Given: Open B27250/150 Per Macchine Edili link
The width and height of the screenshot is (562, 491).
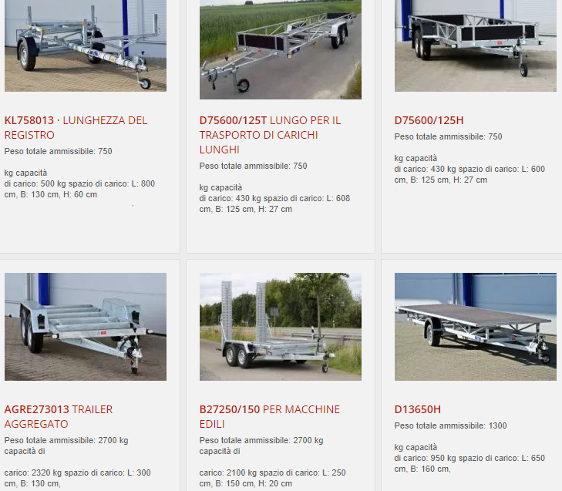Looking at the screenshot, I should pyautogui.click(x=270, y=416).
